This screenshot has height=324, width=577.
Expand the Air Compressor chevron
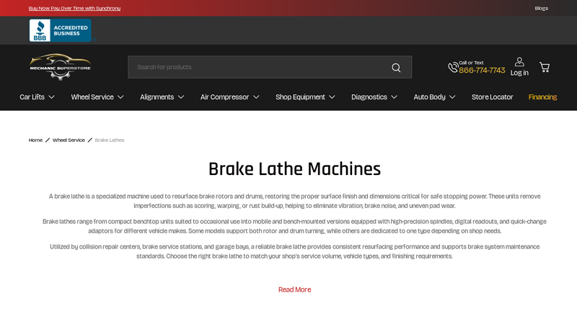click(x=256, y=97)
